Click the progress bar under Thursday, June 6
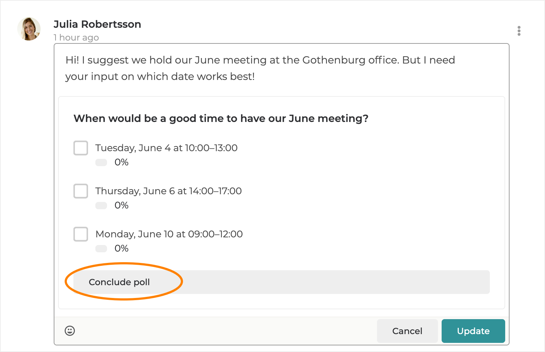This screenshot has height=352, width=545. click(101, 206)
